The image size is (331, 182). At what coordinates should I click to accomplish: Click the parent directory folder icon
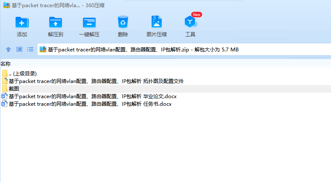5,73
